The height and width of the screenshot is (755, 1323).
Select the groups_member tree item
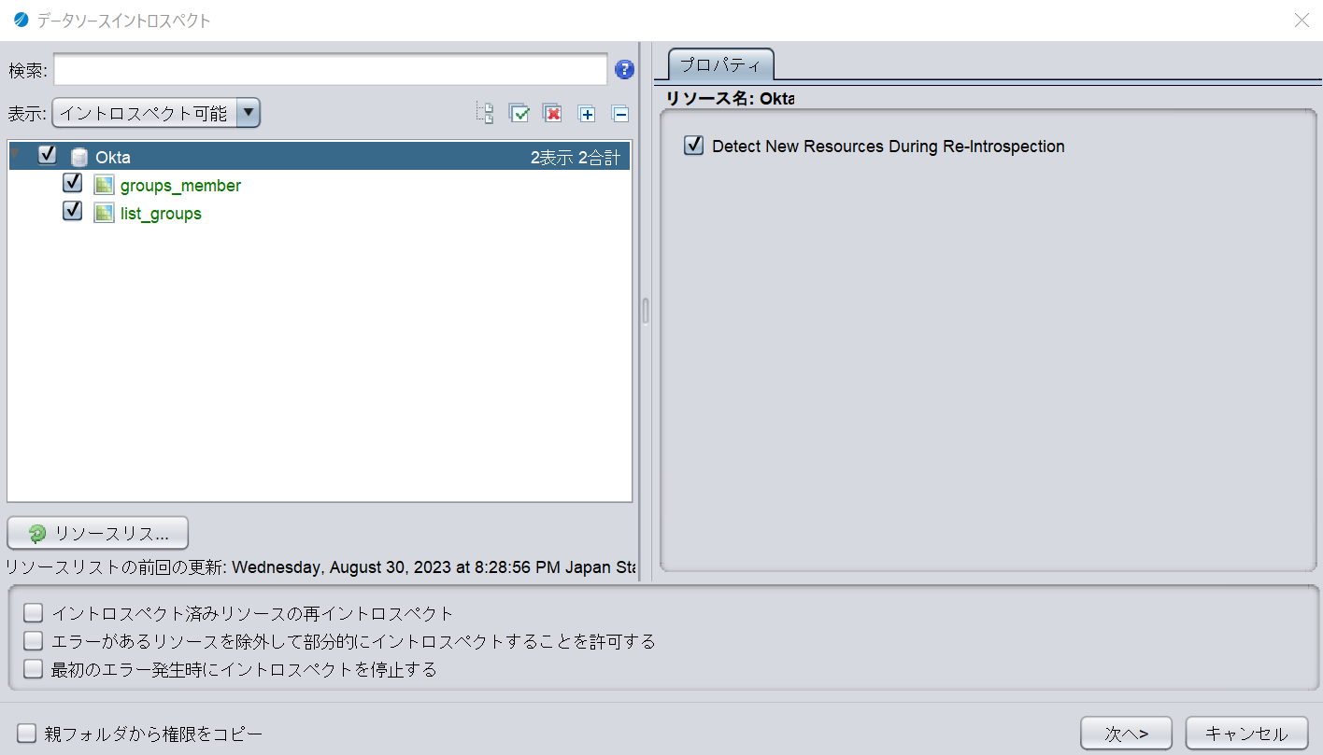coord(180,186)
